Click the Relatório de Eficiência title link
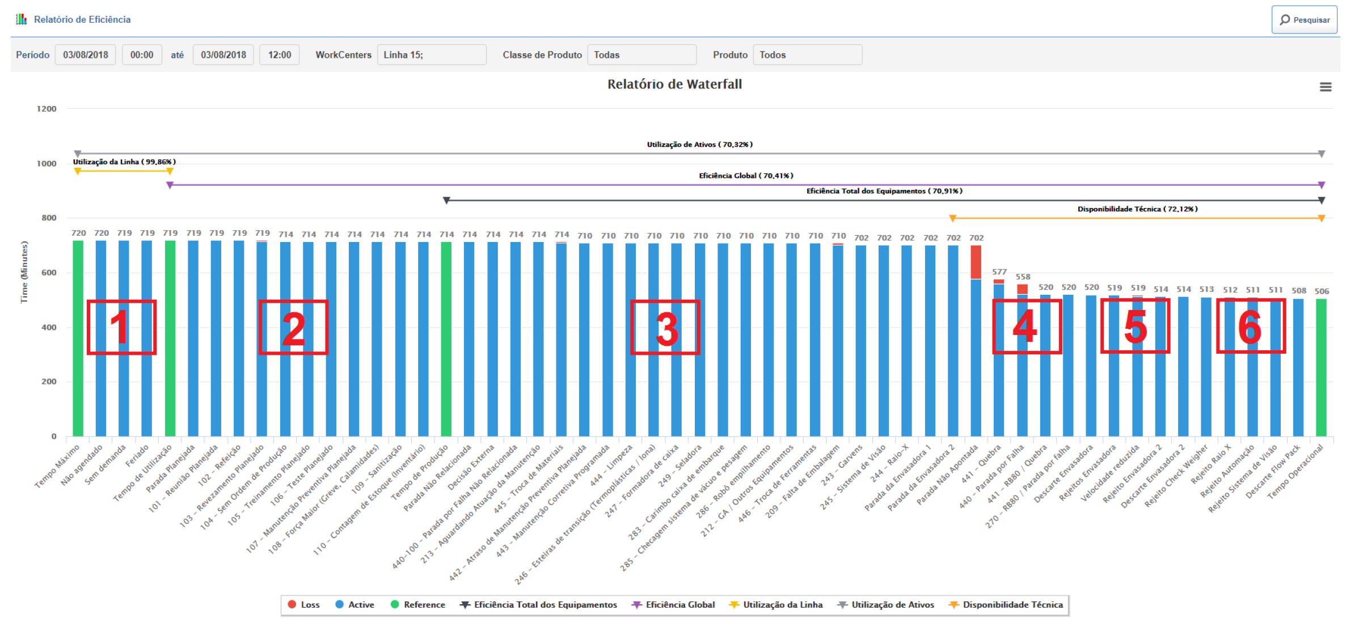 (x=82, y=19)
